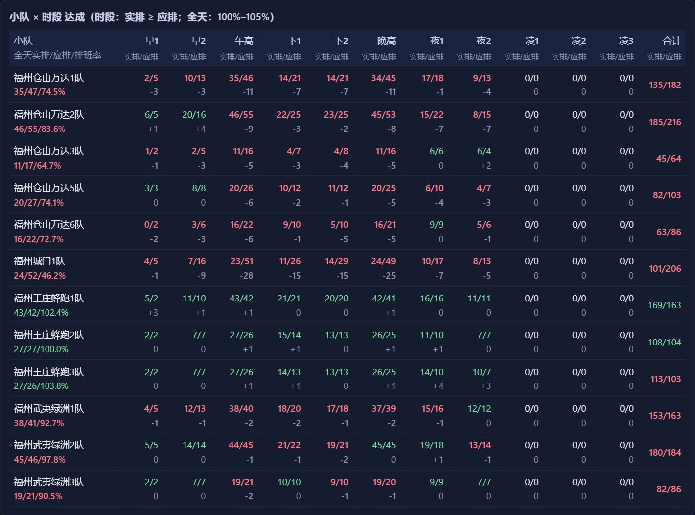Click 晚高 cell 45/53 for 万达2队

[x=383, y=115]
